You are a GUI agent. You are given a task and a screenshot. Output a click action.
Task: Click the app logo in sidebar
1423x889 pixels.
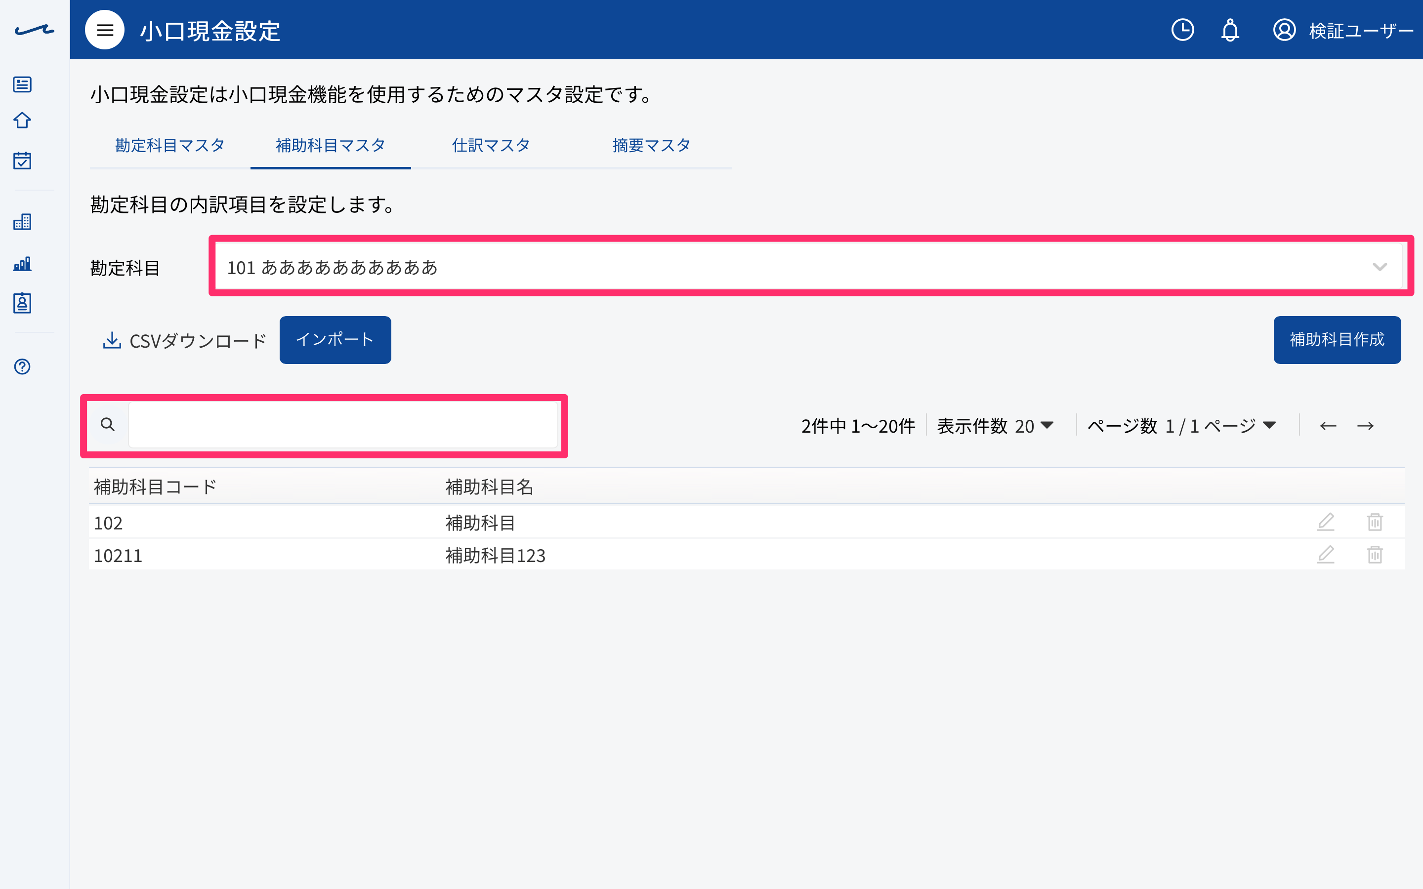tap(34, 30)
